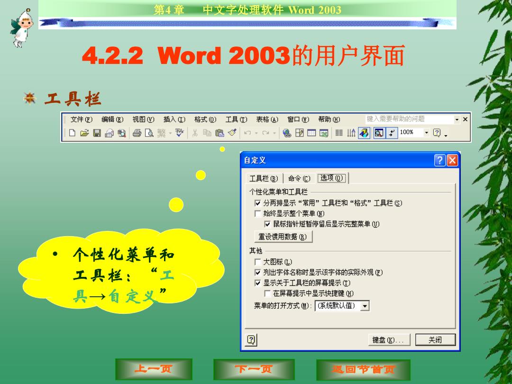Open the 窗口(W) menu
The width and height of the screenshot is (512, 384).
(x=298, y=119)
